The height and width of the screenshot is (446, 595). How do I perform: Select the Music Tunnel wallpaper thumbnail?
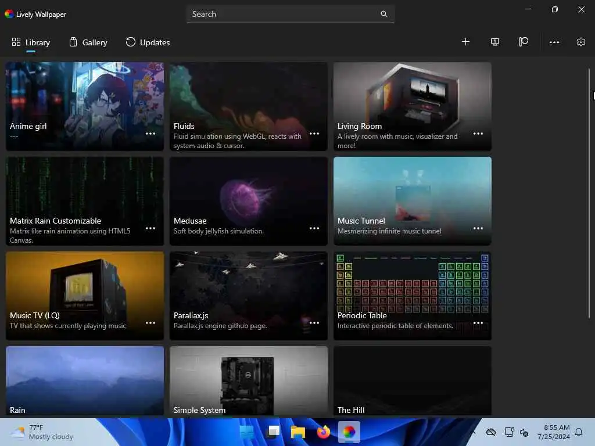(x=413, y=202)
